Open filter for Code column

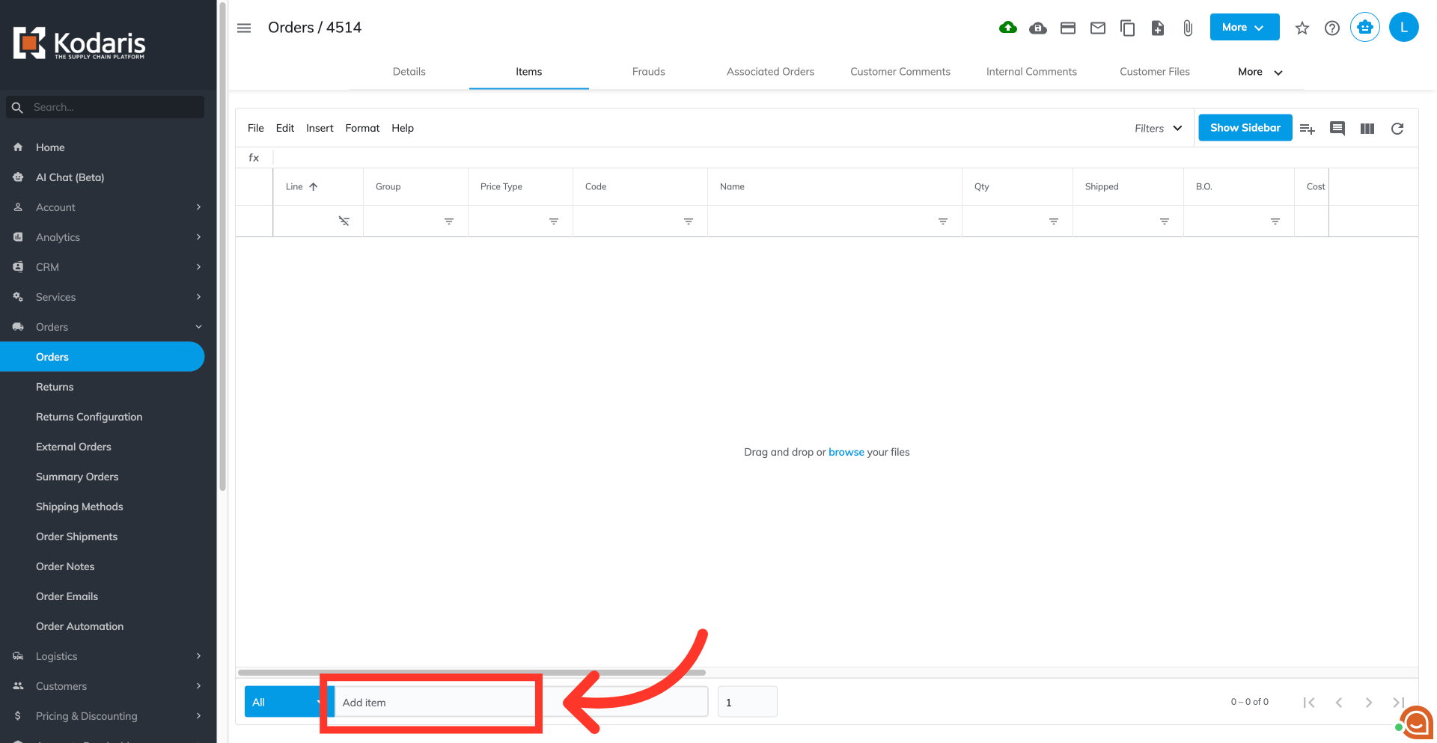[x=689, y=221]
